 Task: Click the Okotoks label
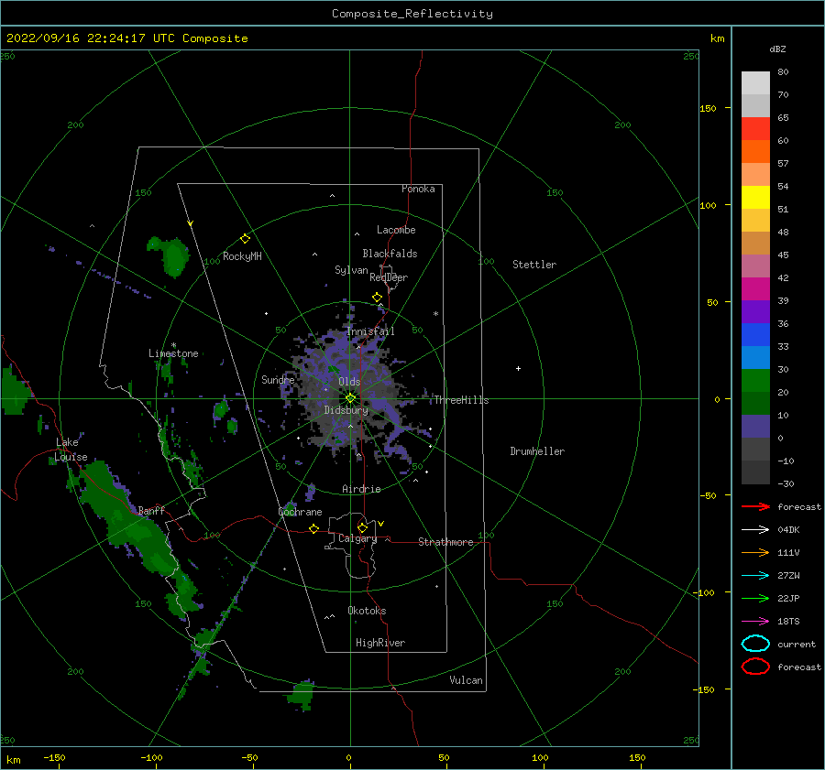click(367, 611)
